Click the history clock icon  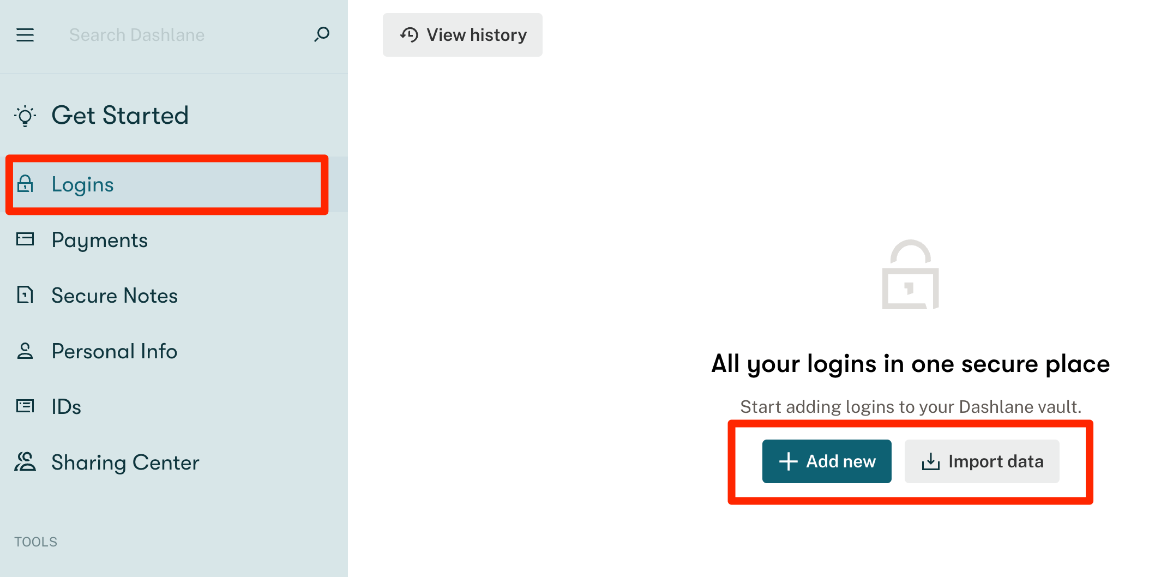click(409, 35)
